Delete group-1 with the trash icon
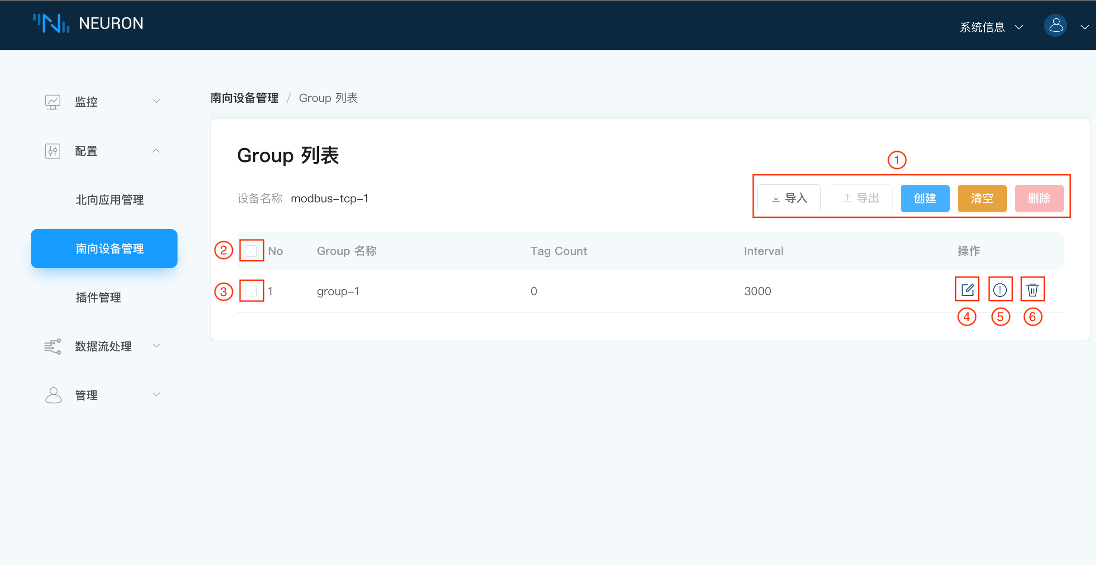The width and height of the screenshot is (1096, 565). click(x=1033, y=290)
